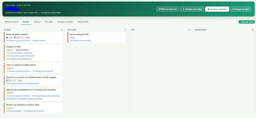Click Moyenne badge on Apporter de la transparence card
The width and height of the screenshot is (256, 118).
[10, 93]
